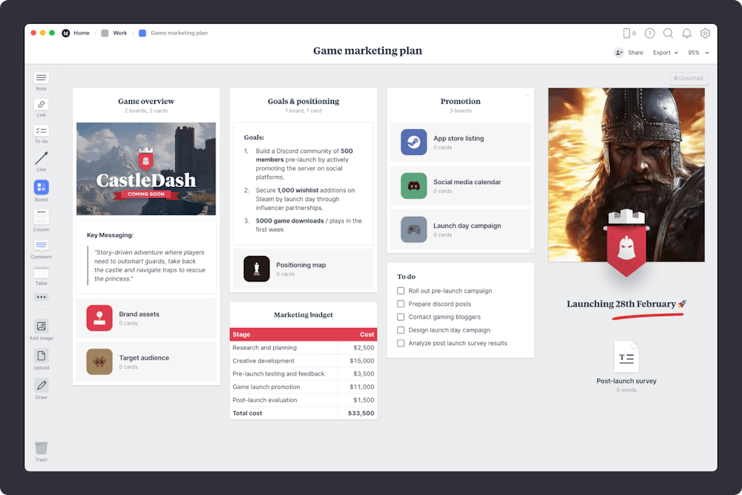
Task: Tick the Contact gaming bloggers task
Action: click(401, 317)
